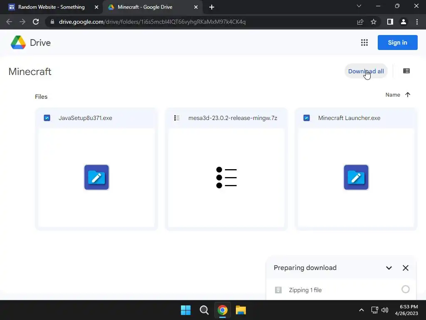The width and height of the screenshot is (426, 320).
Task: Go forward in browser history
Action: coord(22,22)
